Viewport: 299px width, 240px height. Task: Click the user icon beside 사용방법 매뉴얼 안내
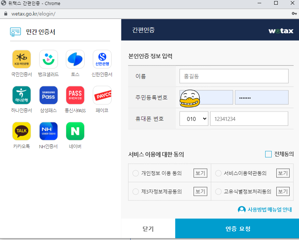(241, 210)
